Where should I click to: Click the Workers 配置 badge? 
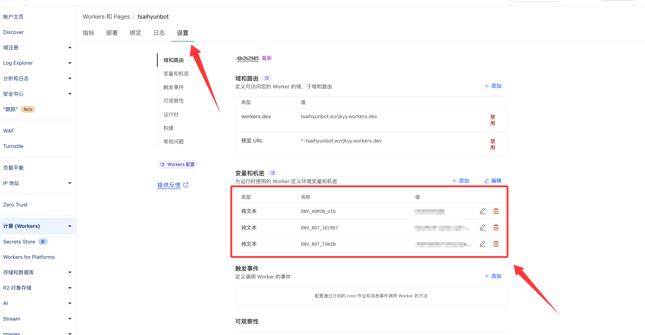point(177,164)
